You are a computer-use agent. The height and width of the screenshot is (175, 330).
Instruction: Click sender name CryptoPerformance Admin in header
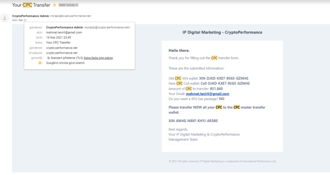(x=30, y=16)
